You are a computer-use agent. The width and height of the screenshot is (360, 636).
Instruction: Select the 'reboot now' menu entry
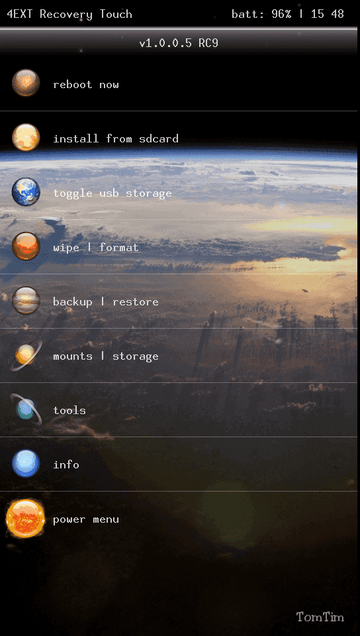[x=180, y=84]
